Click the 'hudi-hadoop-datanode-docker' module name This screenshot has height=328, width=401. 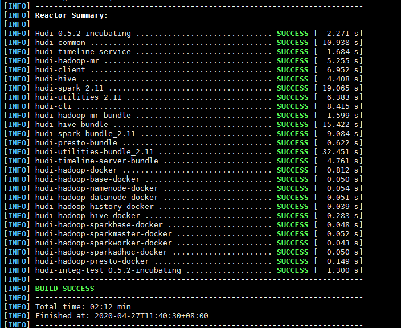(97, 198)
